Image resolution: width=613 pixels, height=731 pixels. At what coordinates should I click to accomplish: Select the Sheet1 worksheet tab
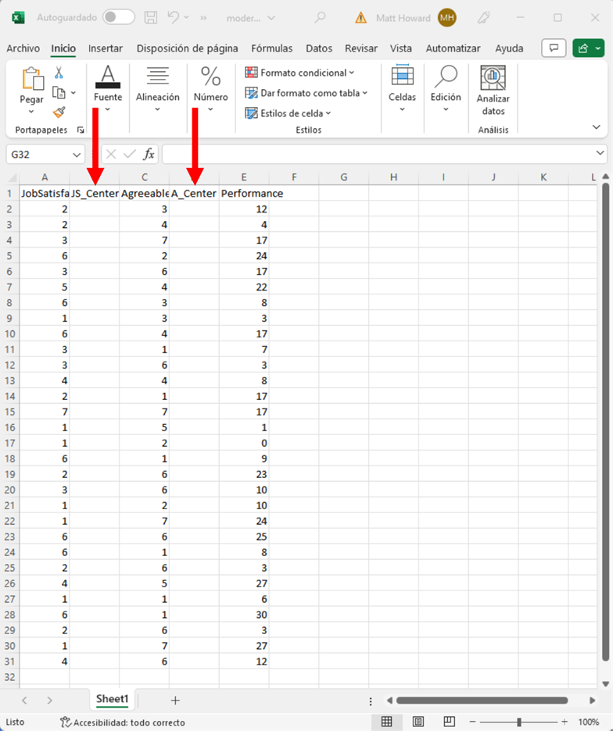point(112,700)
